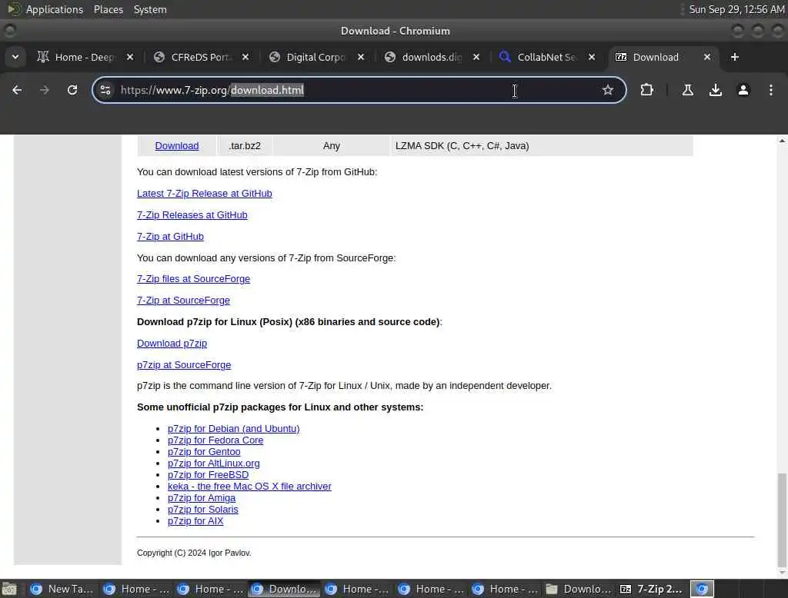Open keka Mac OS X file archiver link

click(x=249, y=487)
